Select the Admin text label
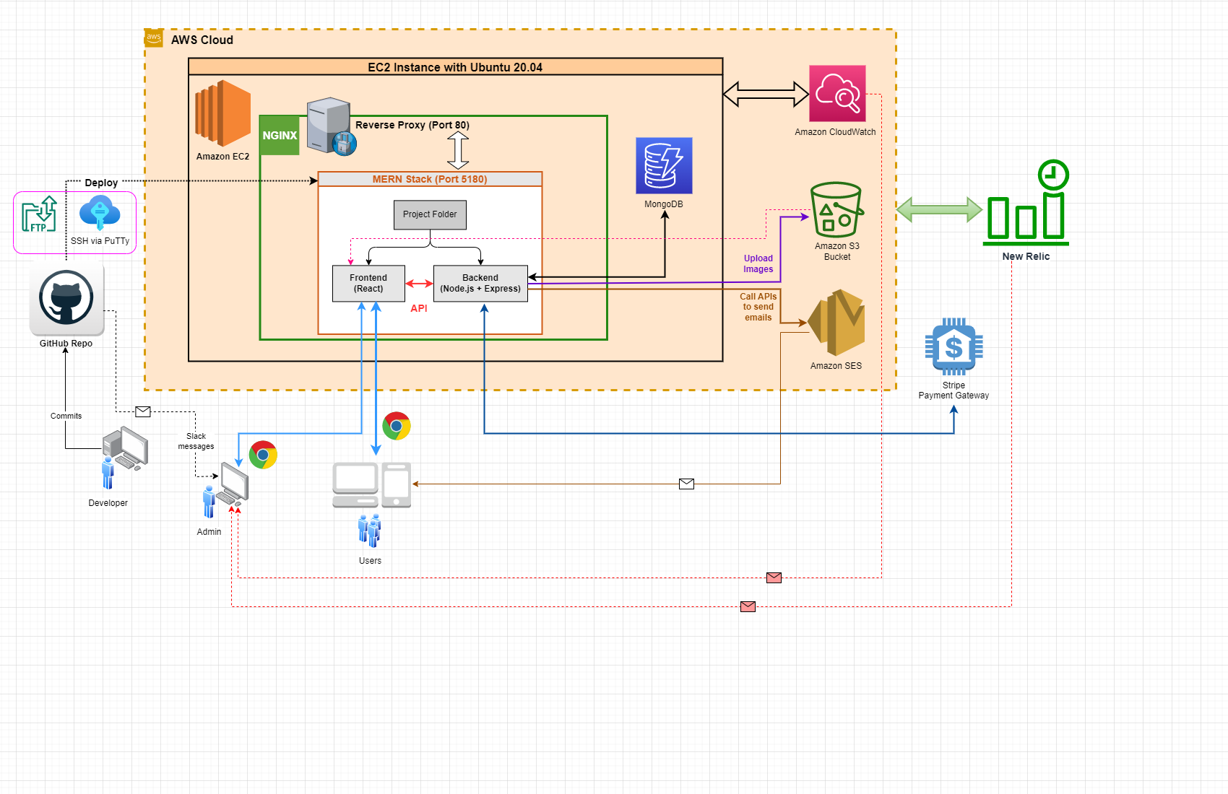1228x794 pixels. click(x=209, y=532)
